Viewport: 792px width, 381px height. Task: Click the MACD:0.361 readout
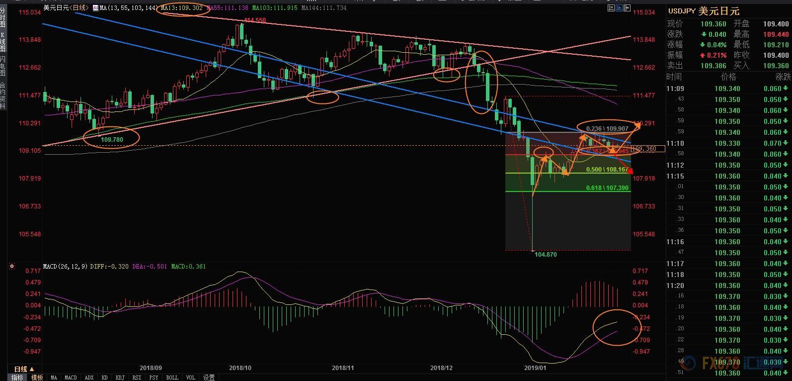click(x=188, y=267)
